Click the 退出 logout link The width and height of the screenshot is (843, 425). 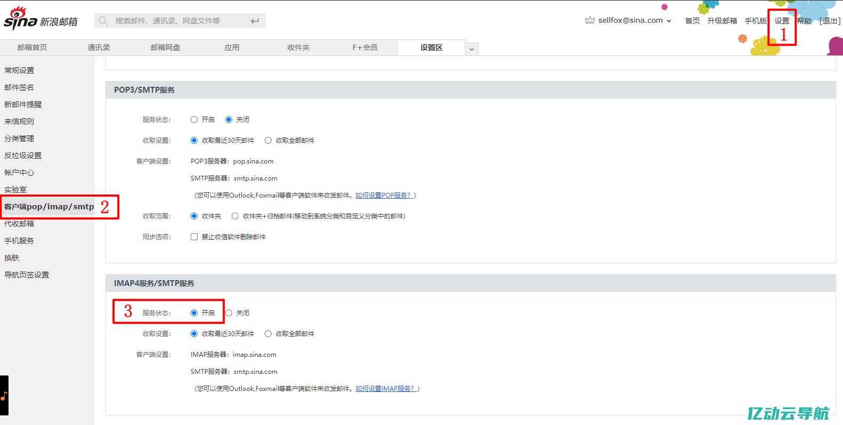pos(830,21)
